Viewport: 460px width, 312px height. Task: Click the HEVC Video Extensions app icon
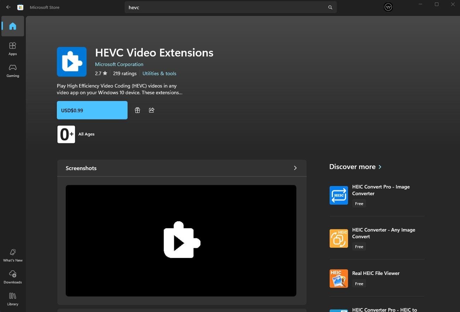point(72,62)
